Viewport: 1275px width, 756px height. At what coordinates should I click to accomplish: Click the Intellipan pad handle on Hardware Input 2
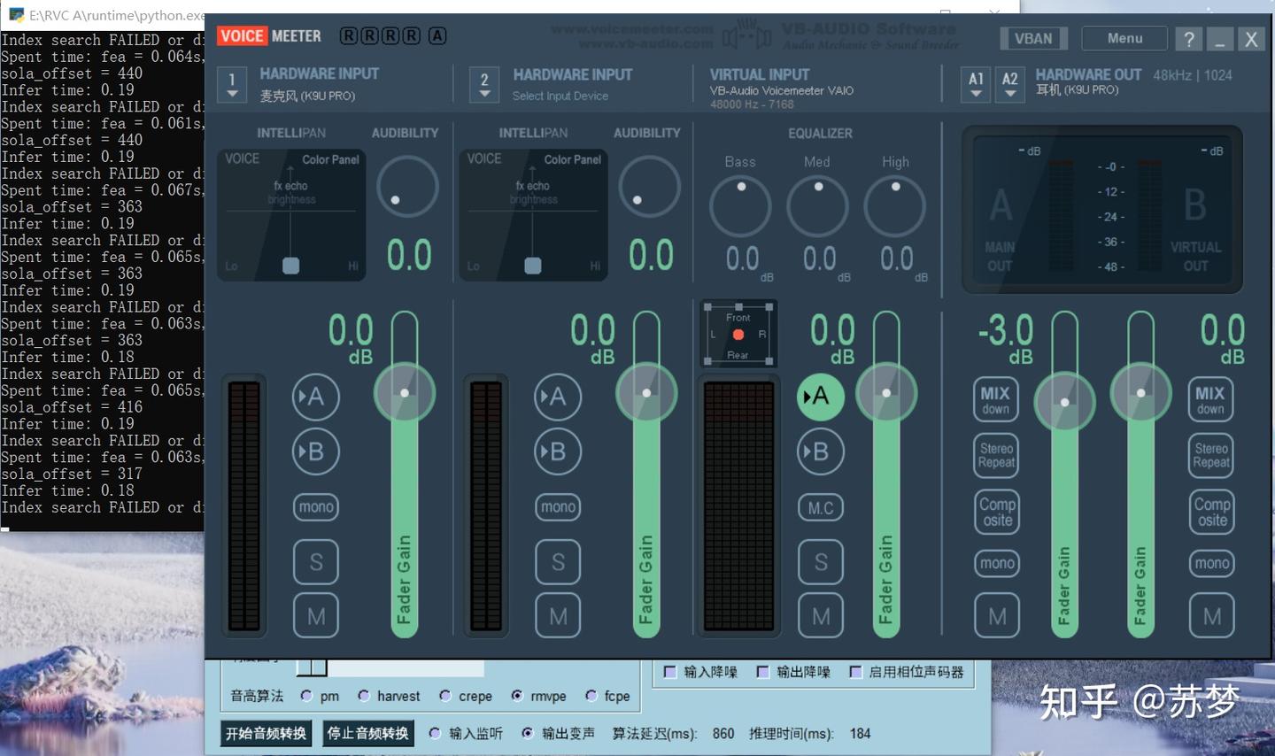(x=532, y=266)
